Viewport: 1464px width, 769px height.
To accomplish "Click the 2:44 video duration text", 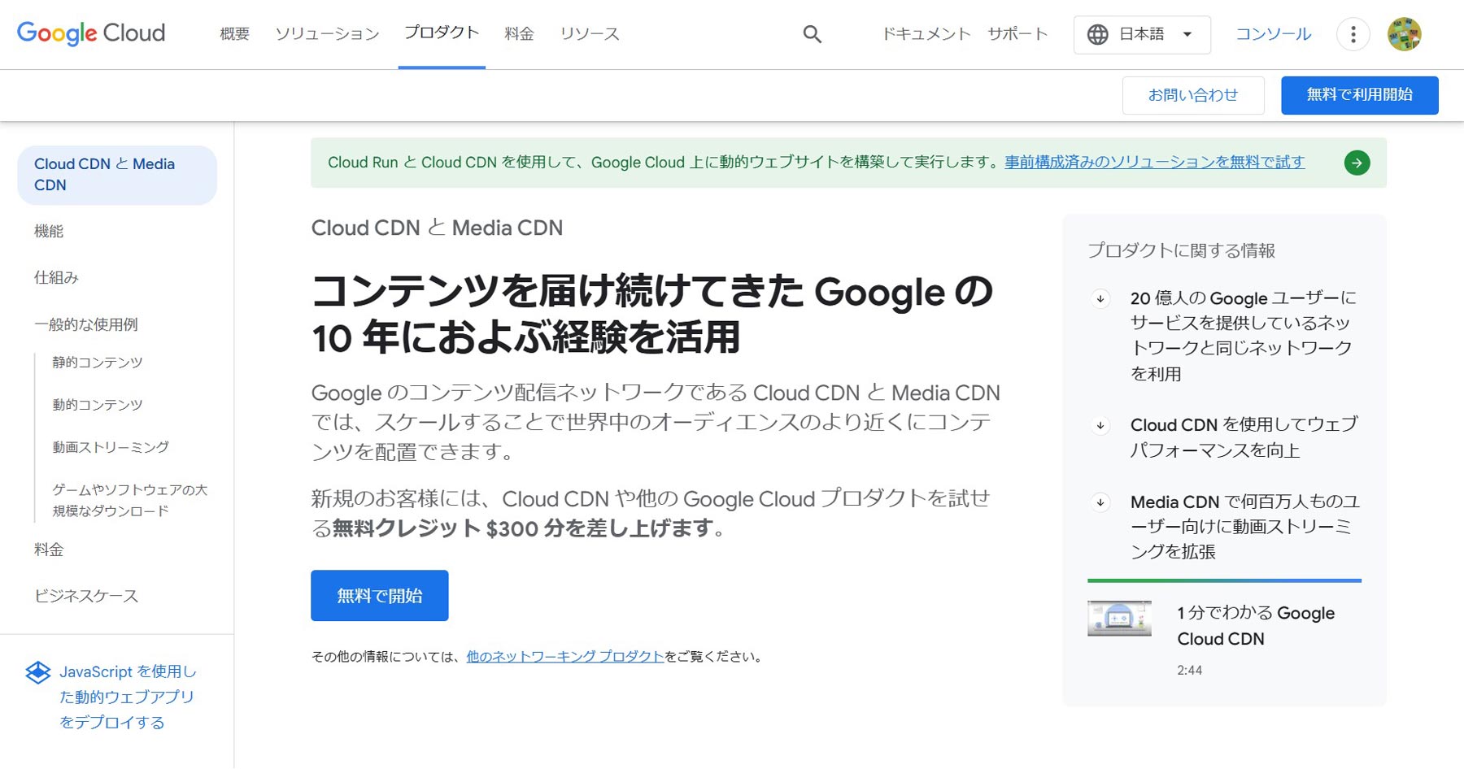I will point(1189,671).
